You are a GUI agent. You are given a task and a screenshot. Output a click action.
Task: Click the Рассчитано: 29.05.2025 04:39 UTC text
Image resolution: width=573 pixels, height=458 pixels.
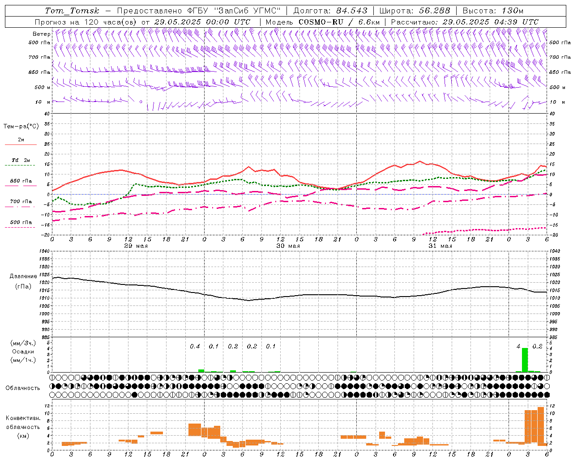(x=465, y=22)
